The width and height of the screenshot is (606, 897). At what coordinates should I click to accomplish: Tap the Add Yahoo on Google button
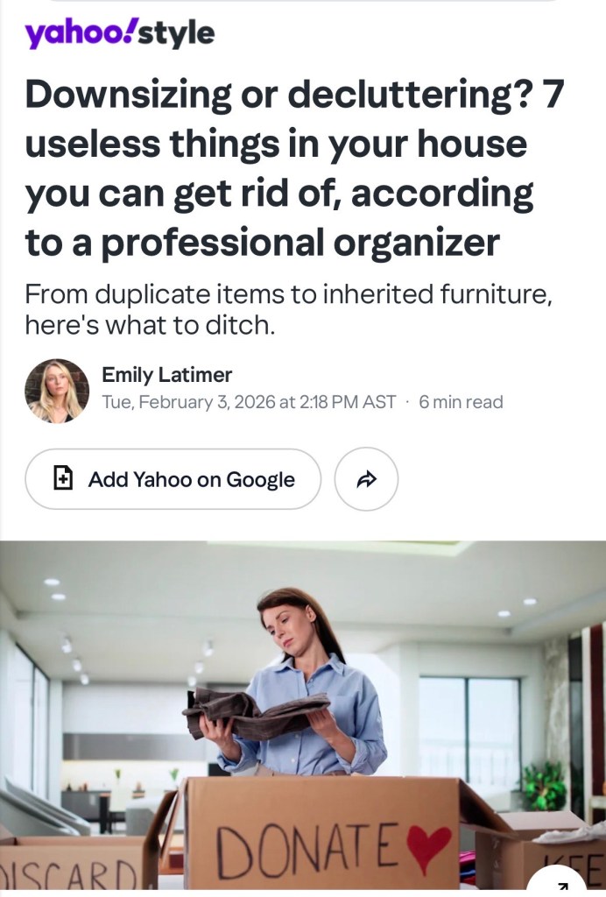pyautogui.click(x=173, y=479)
